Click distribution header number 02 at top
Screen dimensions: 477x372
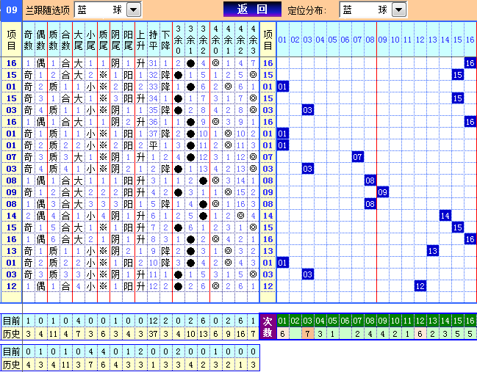tap(295, 40)
